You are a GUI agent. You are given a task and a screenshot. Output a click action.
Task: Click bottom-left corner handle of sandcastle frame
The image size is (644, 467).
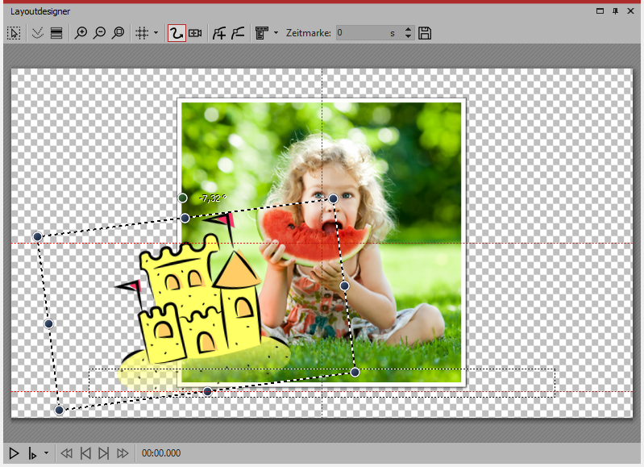tap(59, 410)
